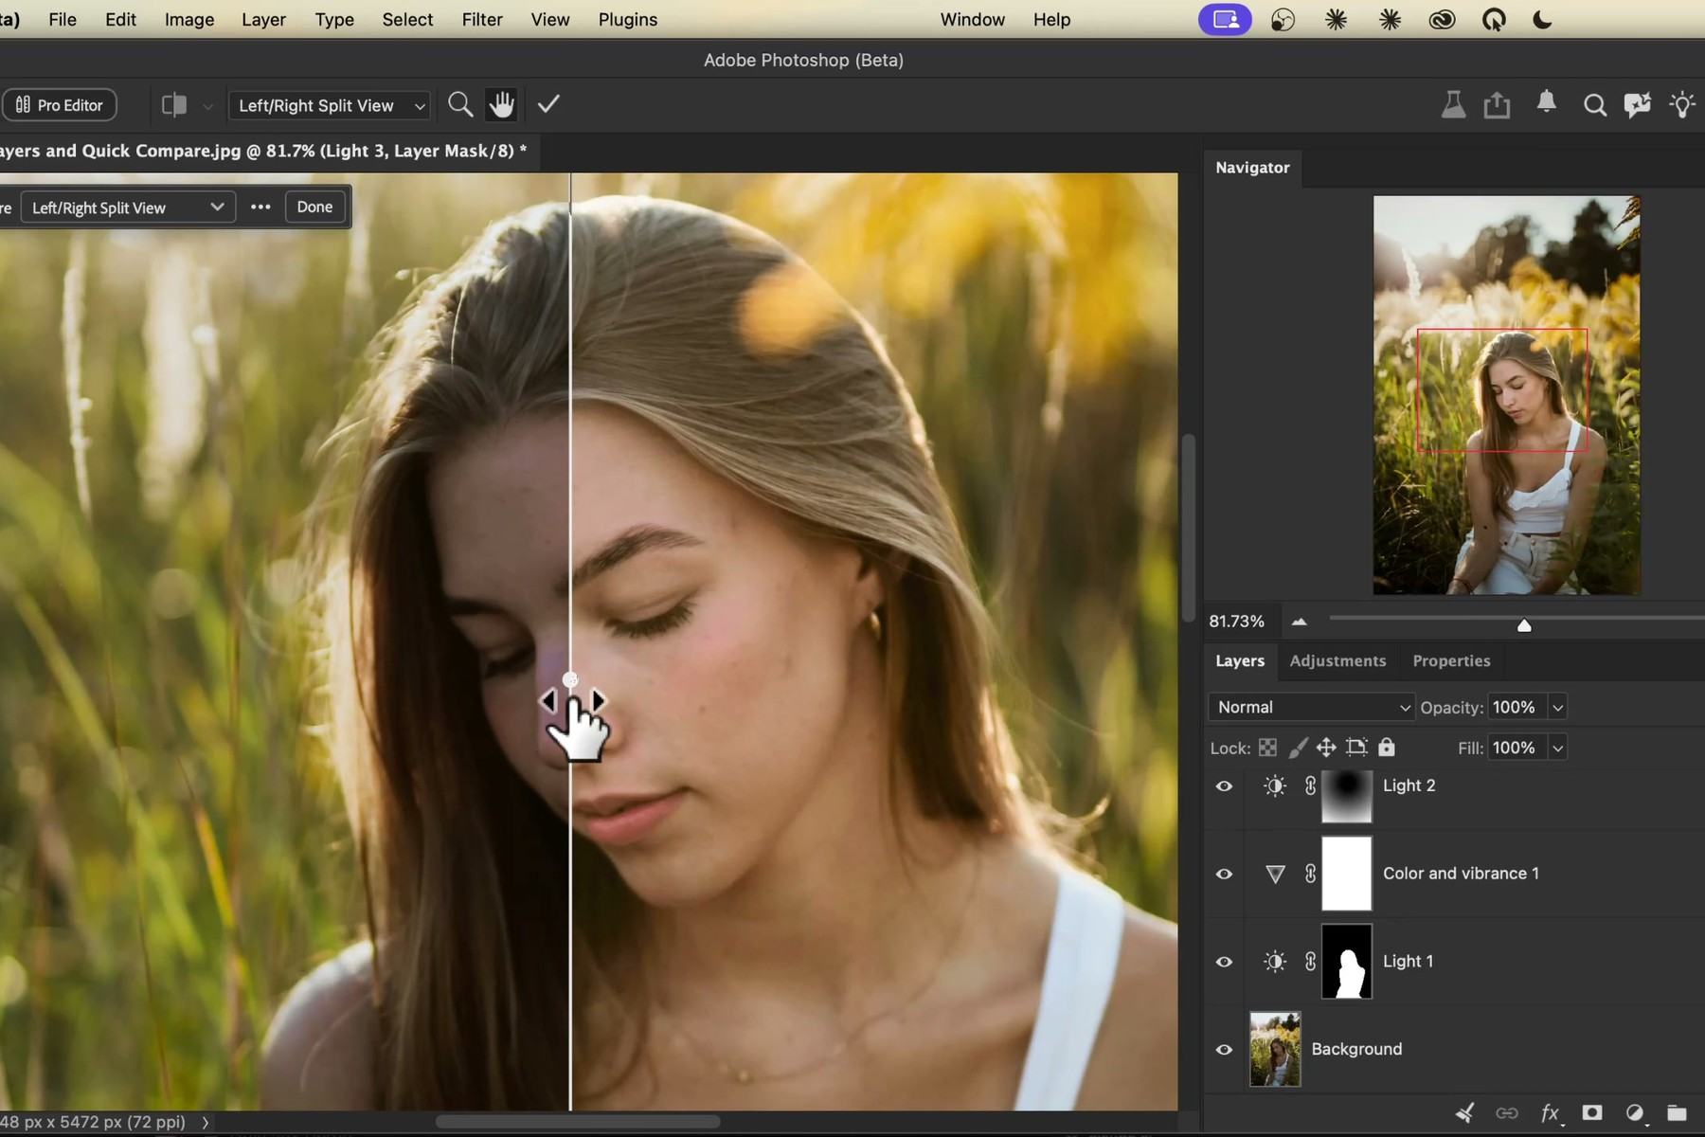Open notifications bell icon
The image size is (1705, 1137).
(x=1546, y=102)
